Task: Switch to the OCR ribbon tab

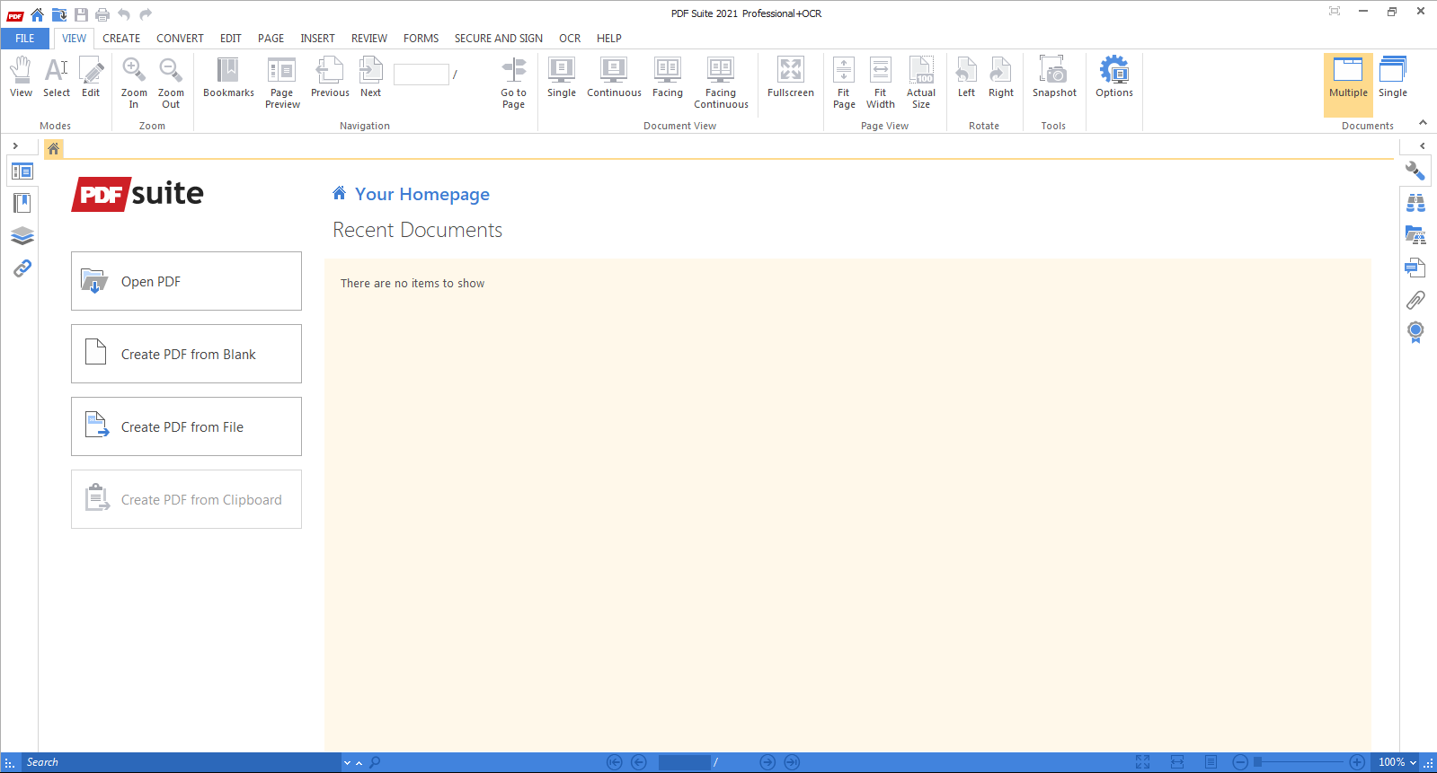Action: (570, 39)
